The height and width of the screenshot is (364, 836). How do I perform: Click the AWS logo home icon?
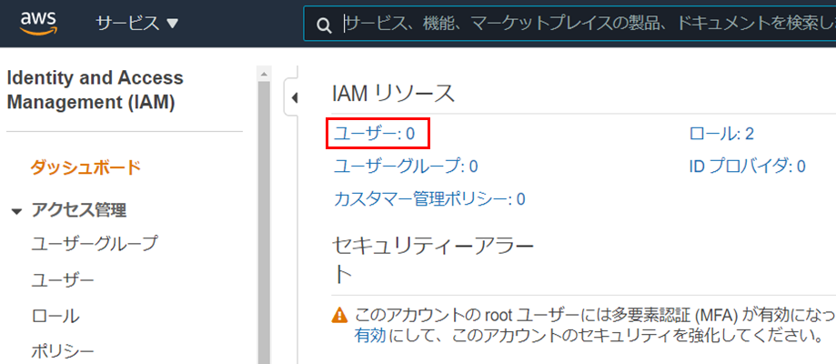click(38, 23)
